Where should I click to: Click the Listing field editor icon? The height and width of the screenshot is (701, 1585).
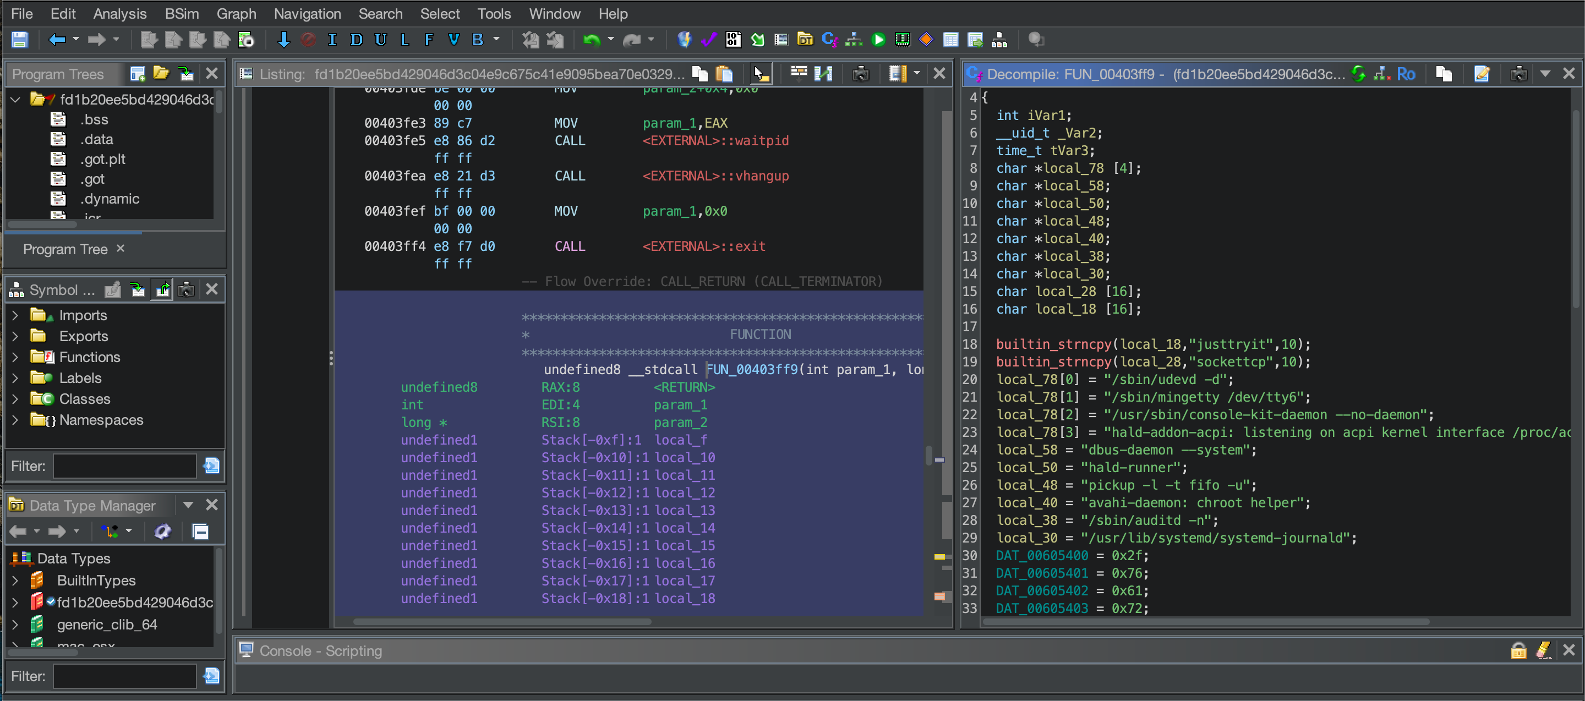pos(799,74)
